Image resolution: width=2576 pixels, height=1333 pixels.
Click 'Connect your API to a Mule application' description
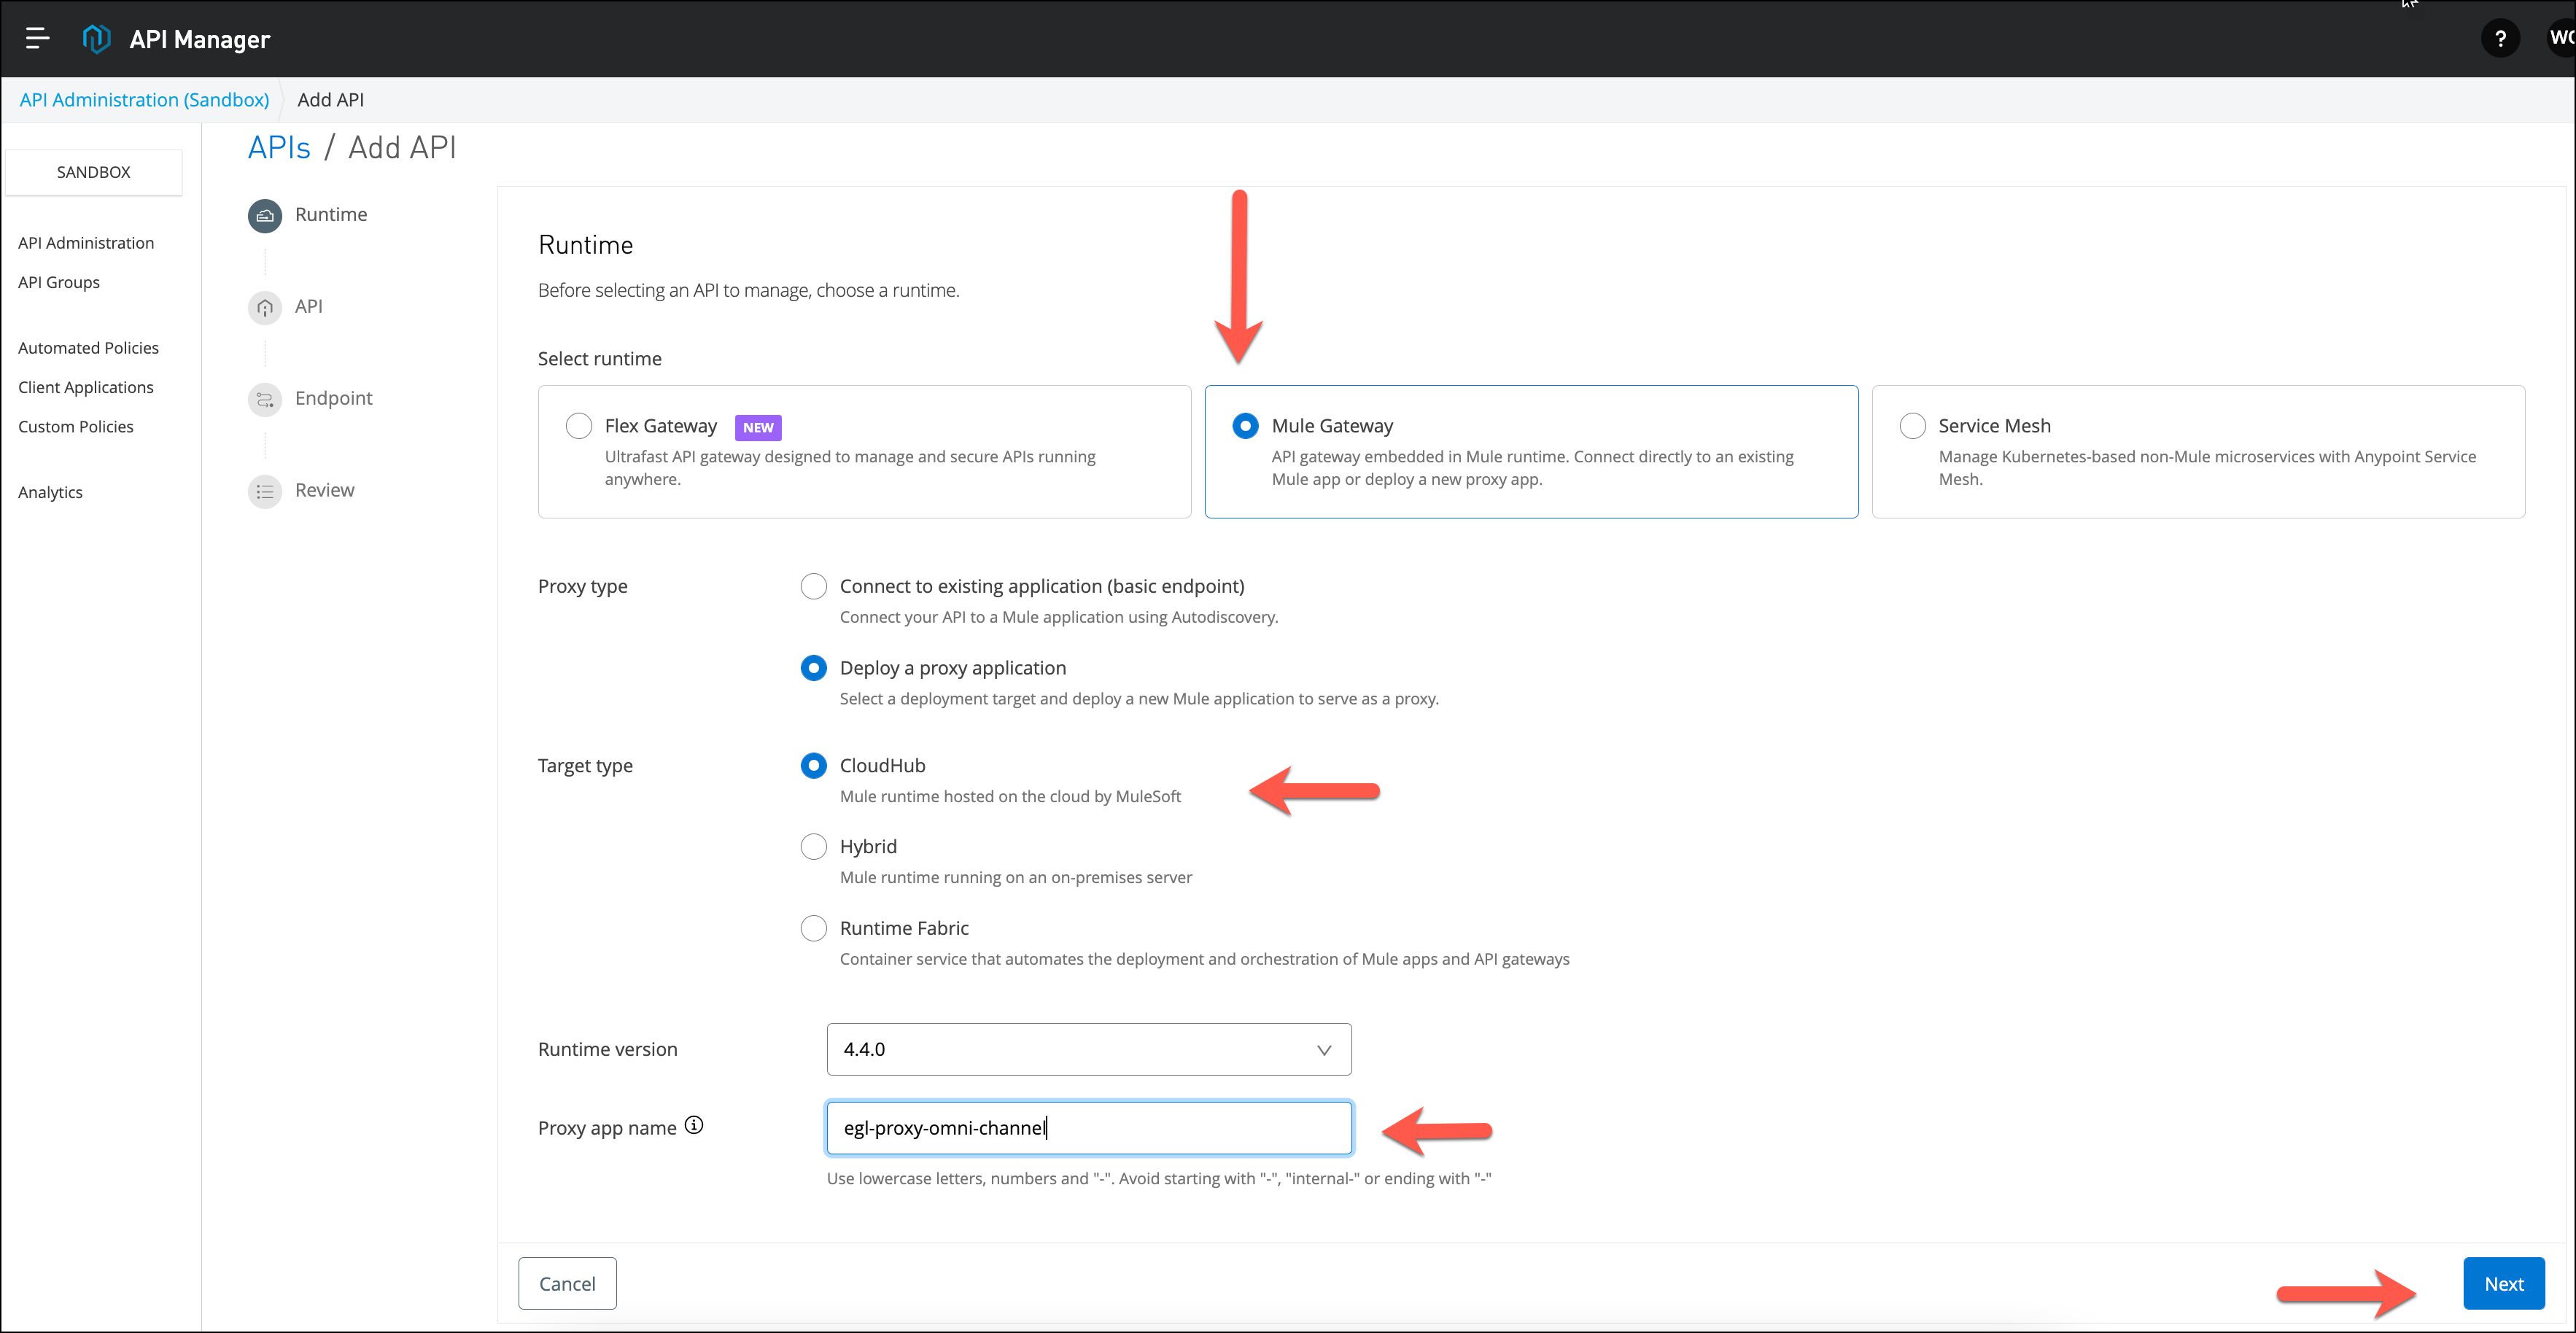(1059, 617)
